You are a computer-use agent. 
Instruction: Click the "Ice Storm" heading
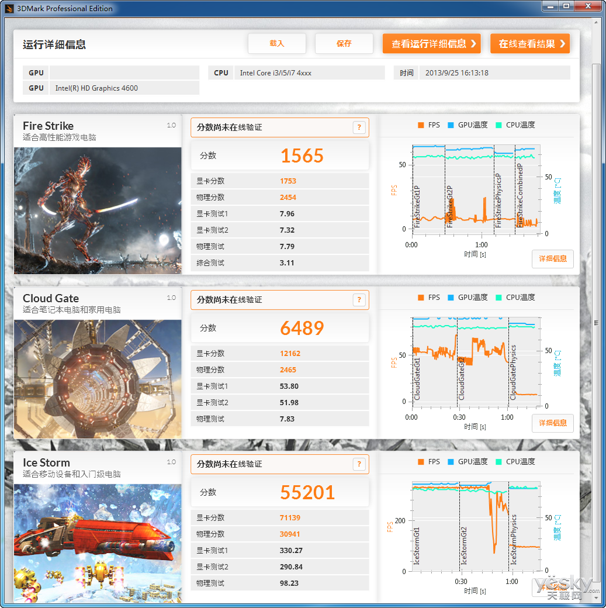[x=47, y=462]
